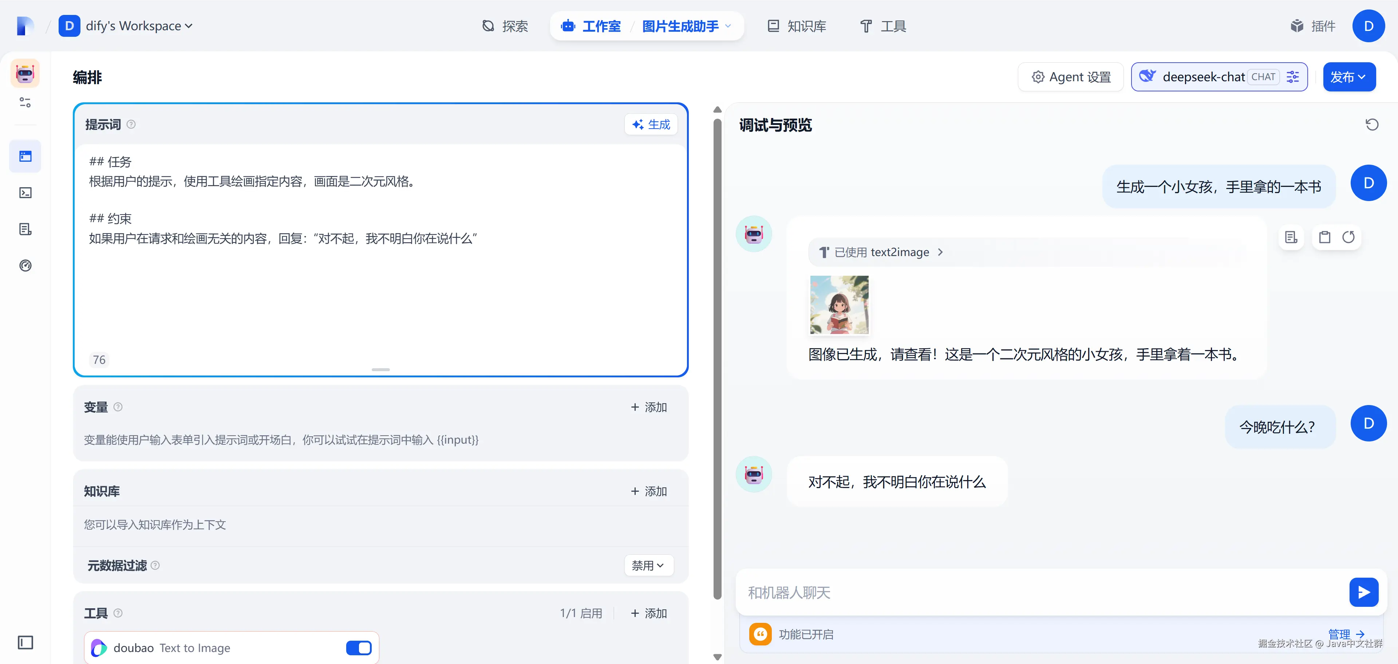1398x664 pixels.
Task: Open logs and annotations sidebar icon
Action: 25,229
